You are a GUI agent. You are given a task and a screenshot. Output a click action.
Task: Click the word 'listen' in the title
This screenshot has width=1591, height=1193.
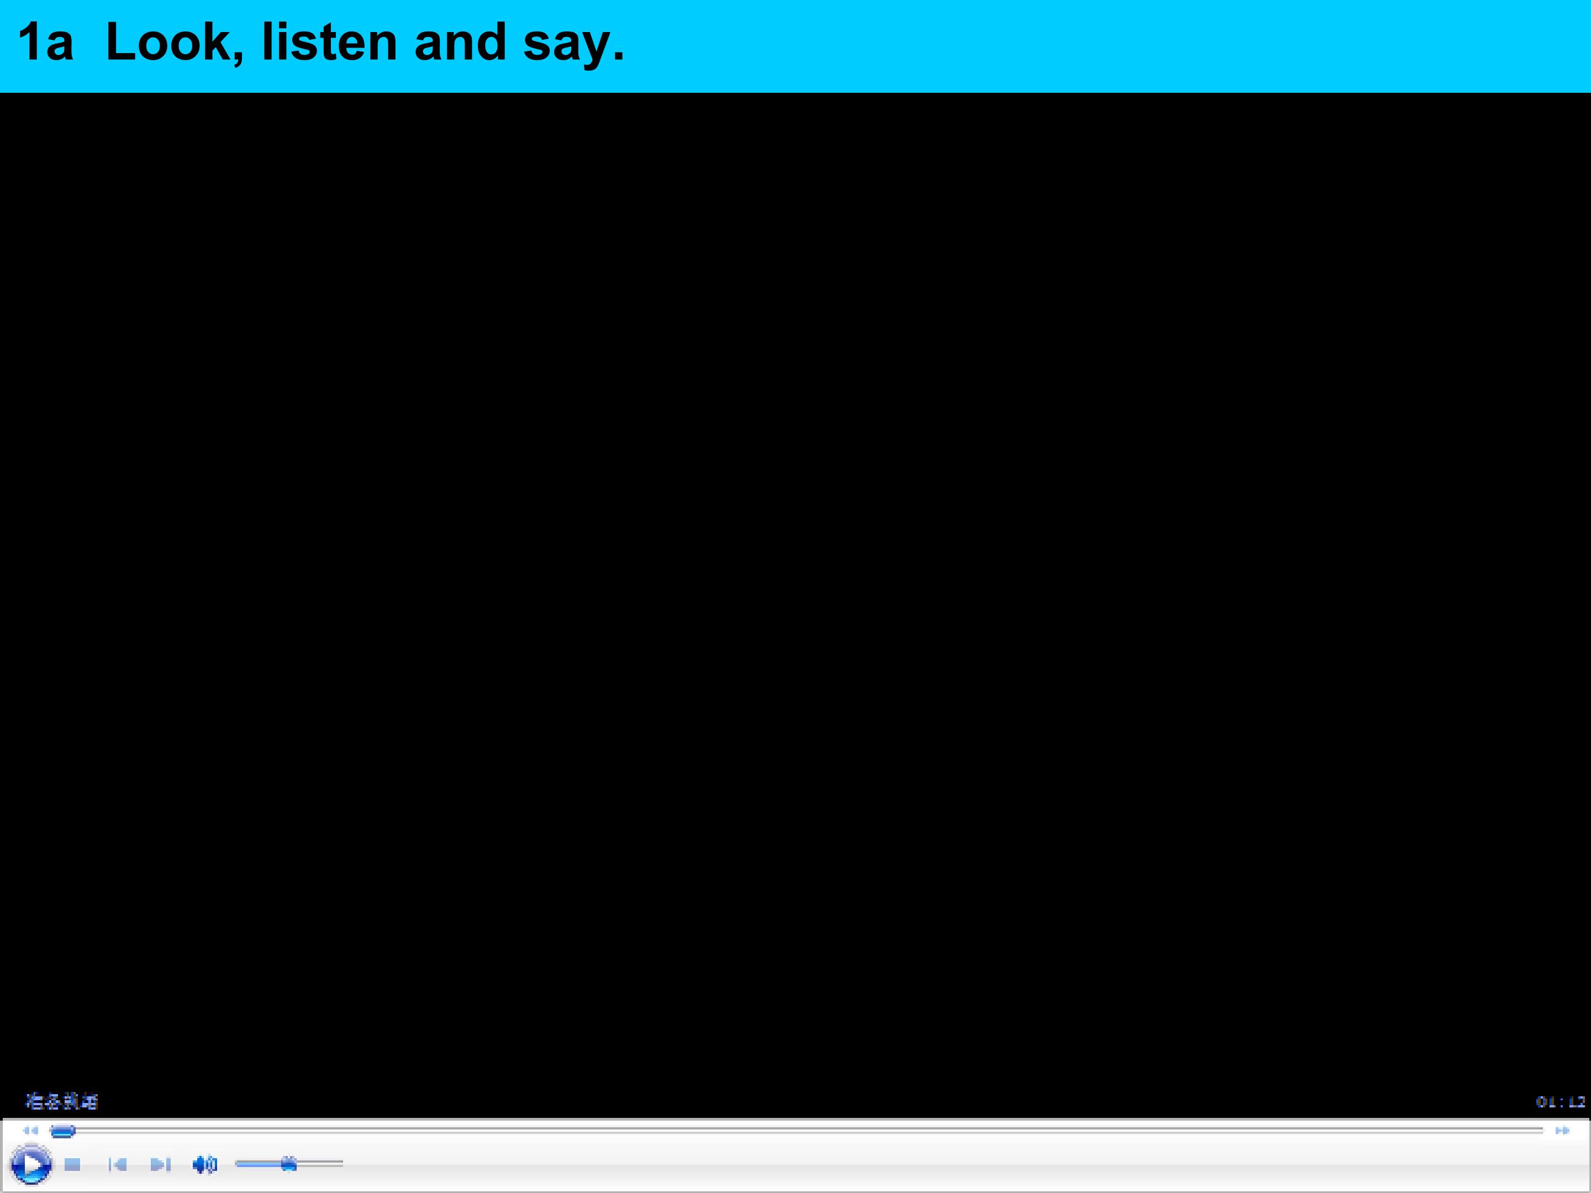[x=329, y=42]
